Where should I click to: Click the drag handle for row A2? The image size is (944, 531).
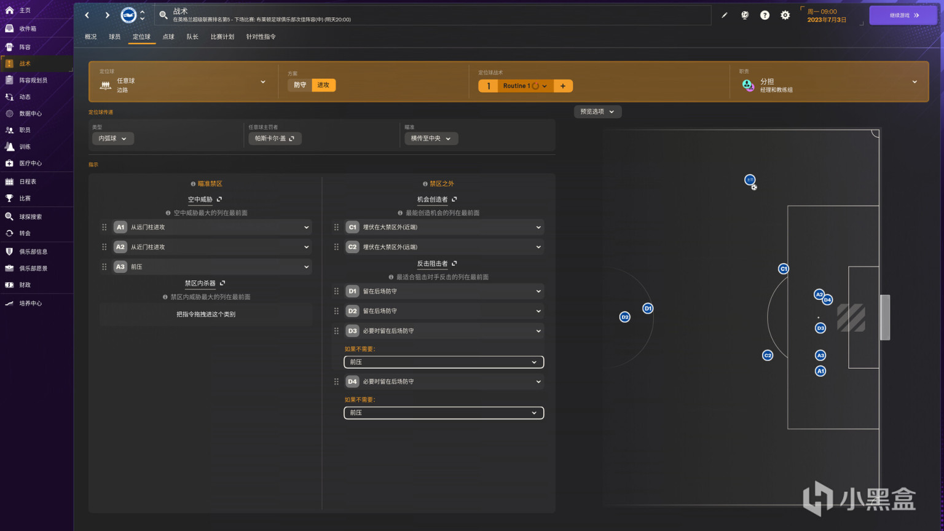pyautogui.click(x=104, y=247)
